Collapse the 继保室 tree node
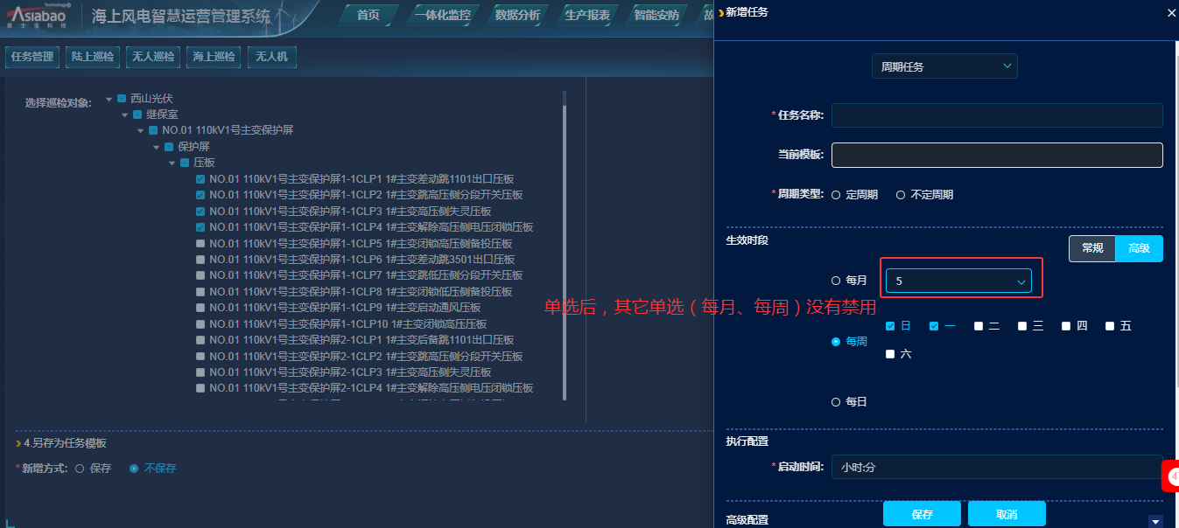The width and height of the screenshot is (1179, 528). click(x=125, y=115)
